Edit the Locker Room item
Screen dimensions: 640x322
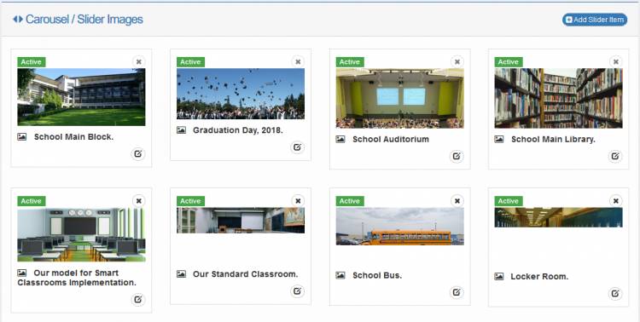click(x=615, y=294)
